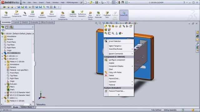Click Float in context menu
Image resolution: width=200 pixels, height=112 pixels.
(111, 69)
